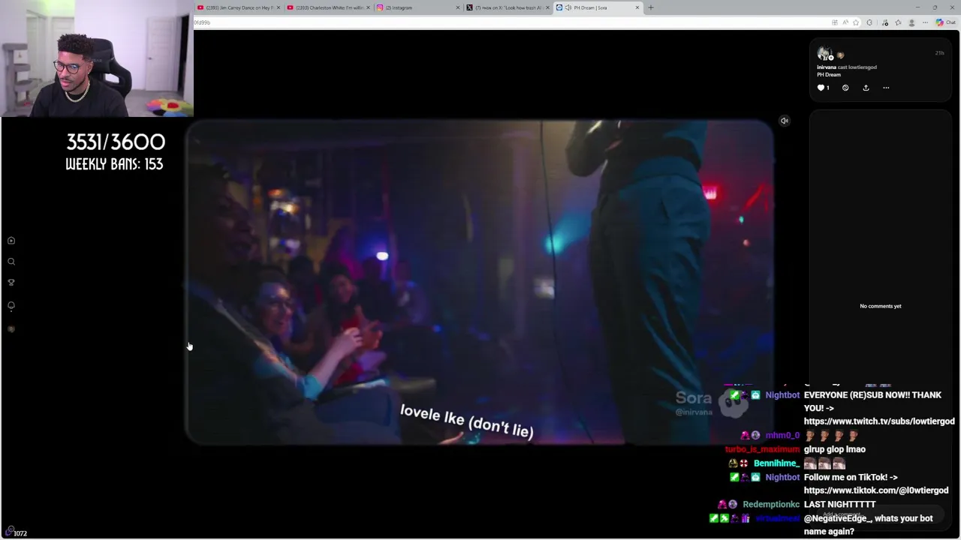Switch to the Jim Carrey Dance YouTube tab
Screen dimensions: 961x540
(238, 7)
